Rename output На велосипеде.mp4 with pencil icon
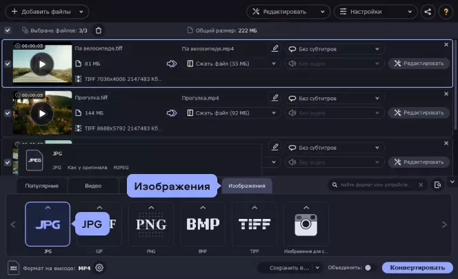458x279 pixels. 275,48
